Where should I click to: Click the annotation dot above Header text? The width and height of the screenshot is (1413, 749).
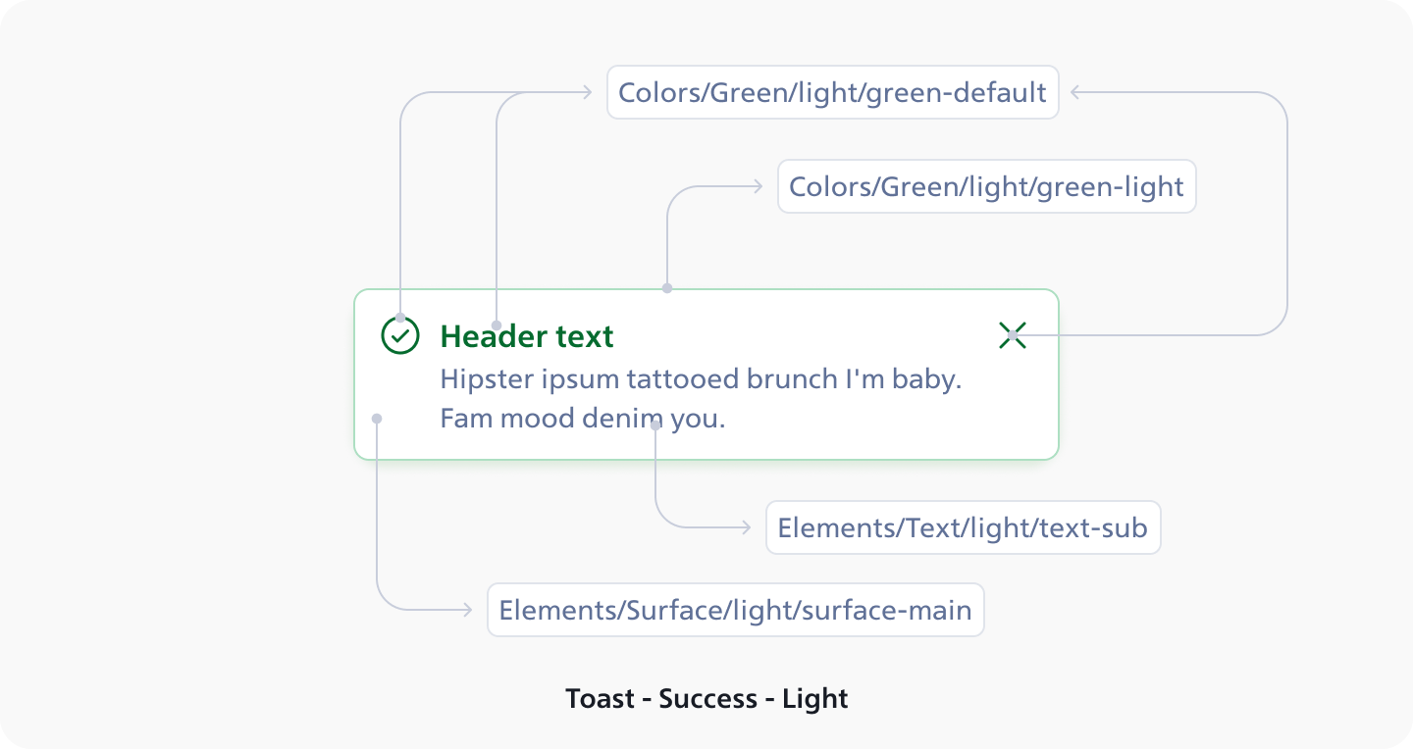pos(497,325)
